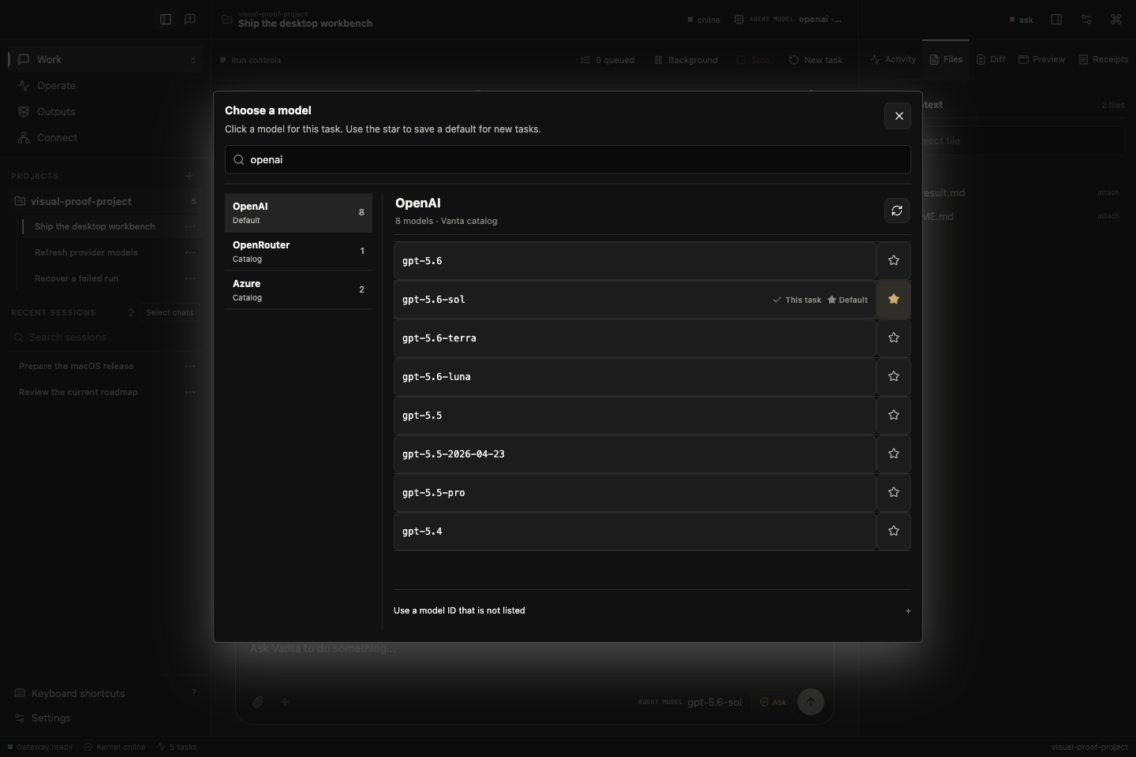Select the OpenRouter provider
The image size is (1136, 757).
pyautogui.click(x=298, y=252)
